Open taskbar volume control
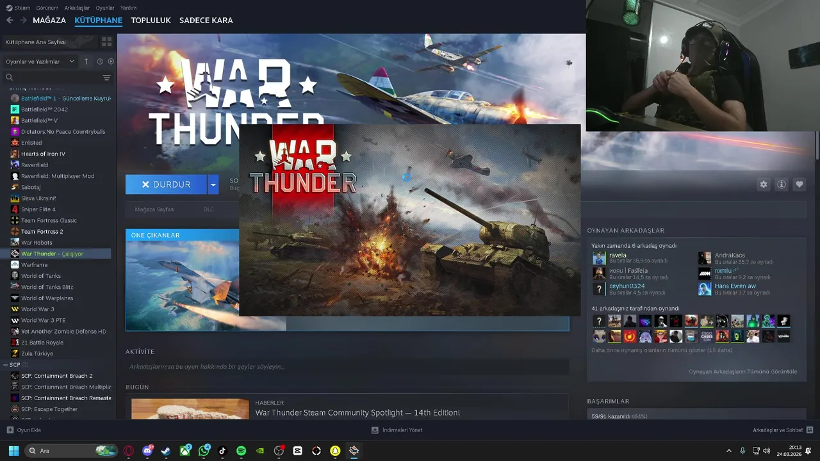The image size is (820, 461). (x=767, y=451)
